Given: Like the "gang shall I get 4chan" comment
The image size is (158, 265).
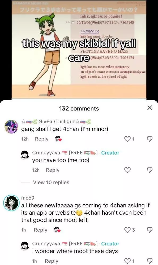Looking at the screenshot, I should [127, 139].
